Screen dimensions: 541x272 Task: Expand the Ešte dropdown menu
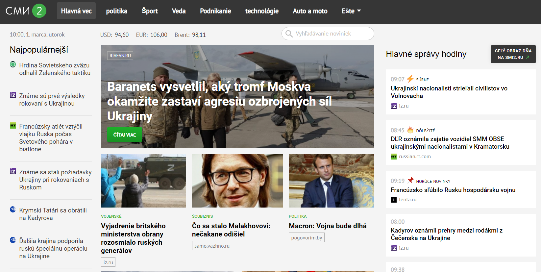(x=351, y=11)
